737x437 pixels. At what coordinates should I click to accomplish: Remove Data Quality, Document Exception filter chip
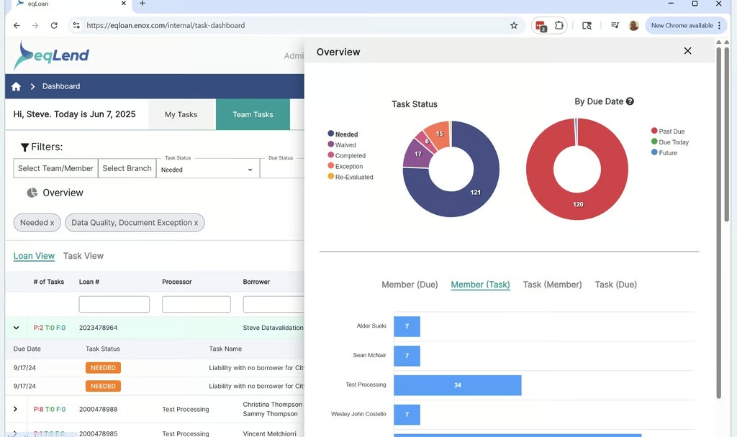coord(196,223)
